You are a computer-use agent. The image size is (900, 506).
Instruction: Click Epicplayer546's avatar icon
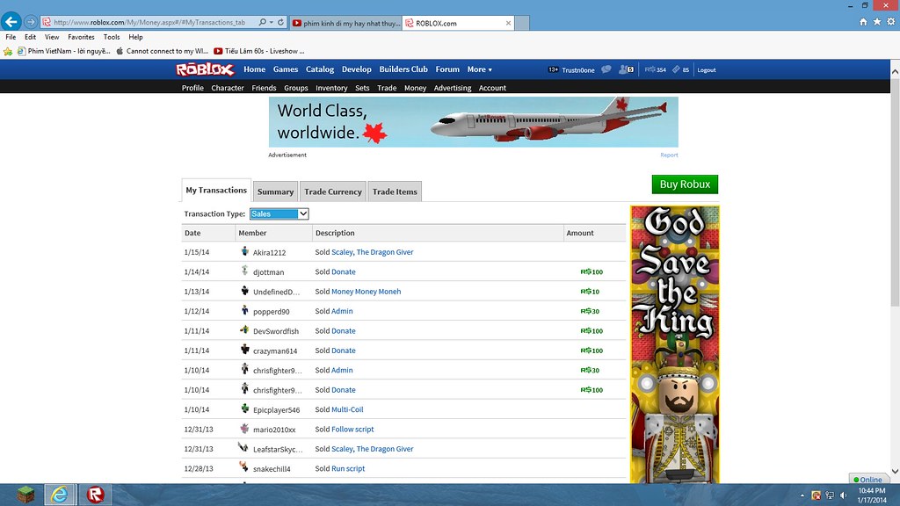[x=244, y=408]
